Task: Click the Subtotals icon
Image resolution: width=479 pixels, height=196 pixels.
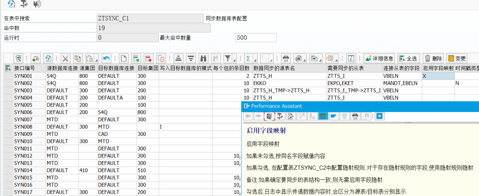Action: pyautogui.click(x=265, y=58)
